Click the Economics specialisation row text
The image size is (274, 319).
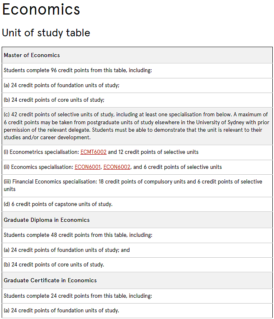pyautogui.click(x=113, y=167)
